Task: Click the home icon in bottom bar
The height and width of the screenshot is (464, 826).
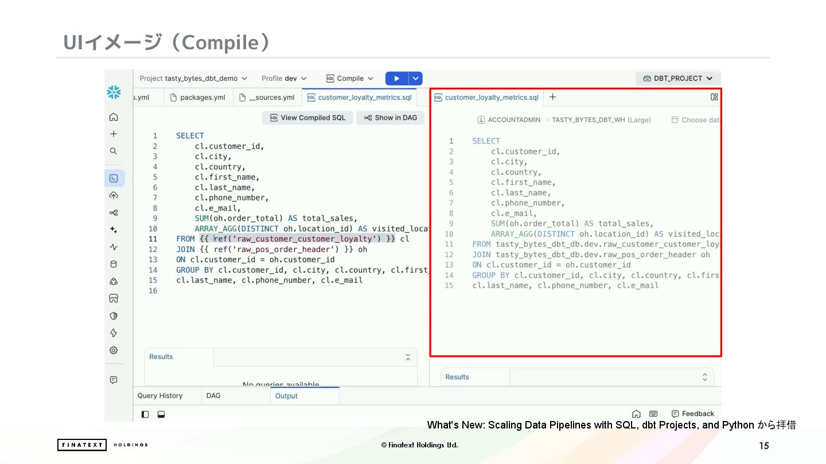Action: coord(636,414)
